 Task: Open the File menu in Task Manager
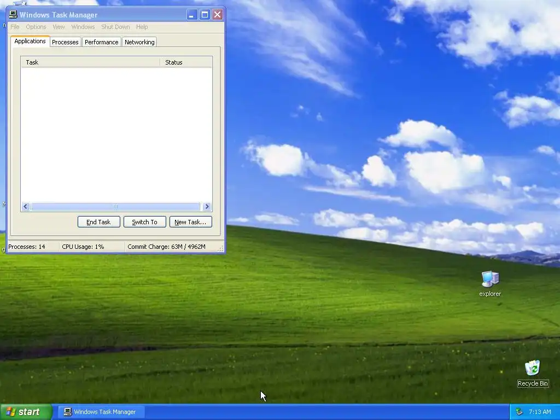coord(15,27)
